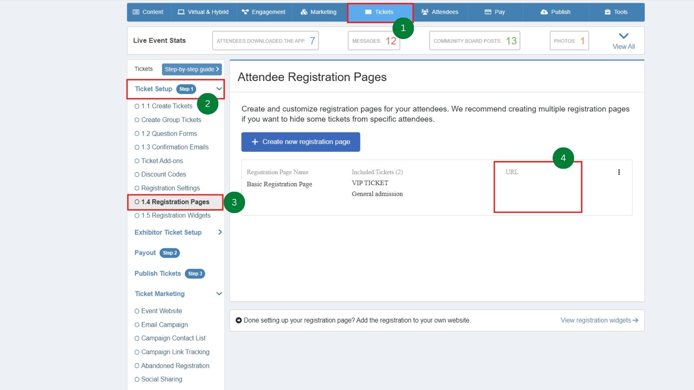
Task: Click the Tickets navigation tab
Action: coord(380,12)
